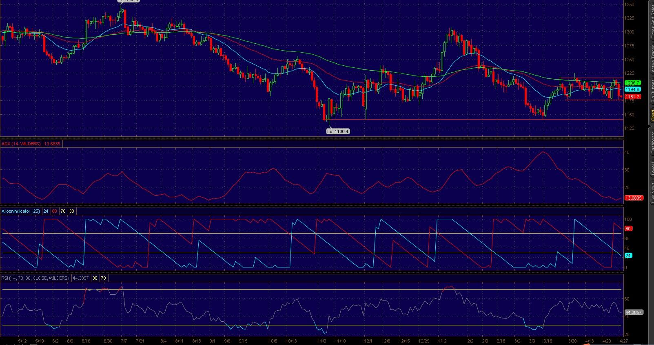Click the cyan 24 value in Aroon header
The height and width of the screenshot is (345, 654).
pyautogui.click(x=46, y=211)
